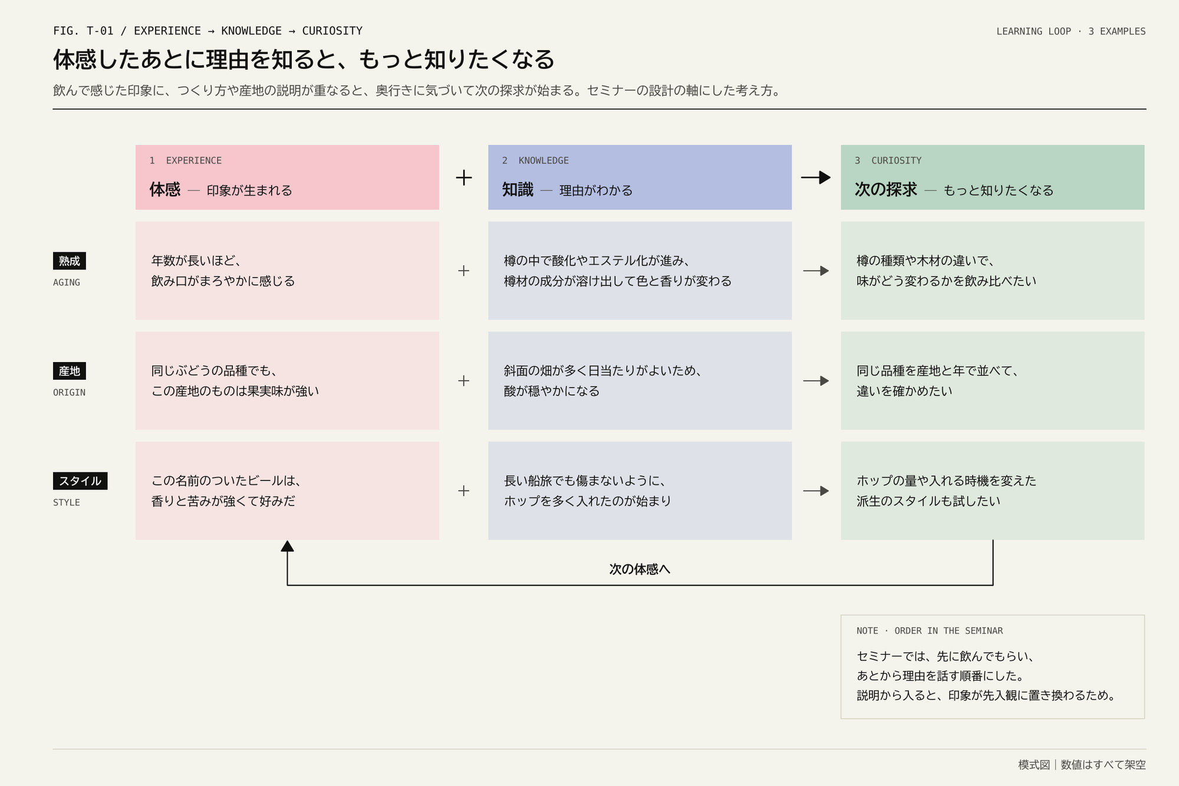Screen dimensions: 1179x786
Task: Click the main title 体感したあとに理由を知ると
Action: coord(304,60)
